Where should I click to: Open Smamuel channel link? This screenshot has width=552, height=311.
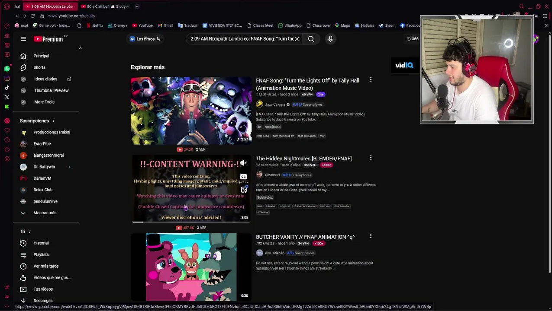[272, 175]
